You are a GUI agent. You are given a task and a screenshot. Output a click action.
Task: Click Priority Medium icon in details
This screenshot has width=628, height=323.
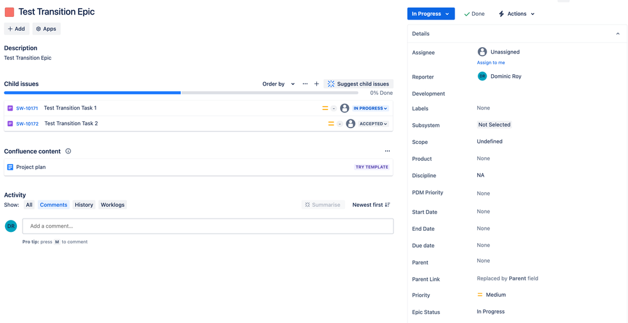point(480,295)
